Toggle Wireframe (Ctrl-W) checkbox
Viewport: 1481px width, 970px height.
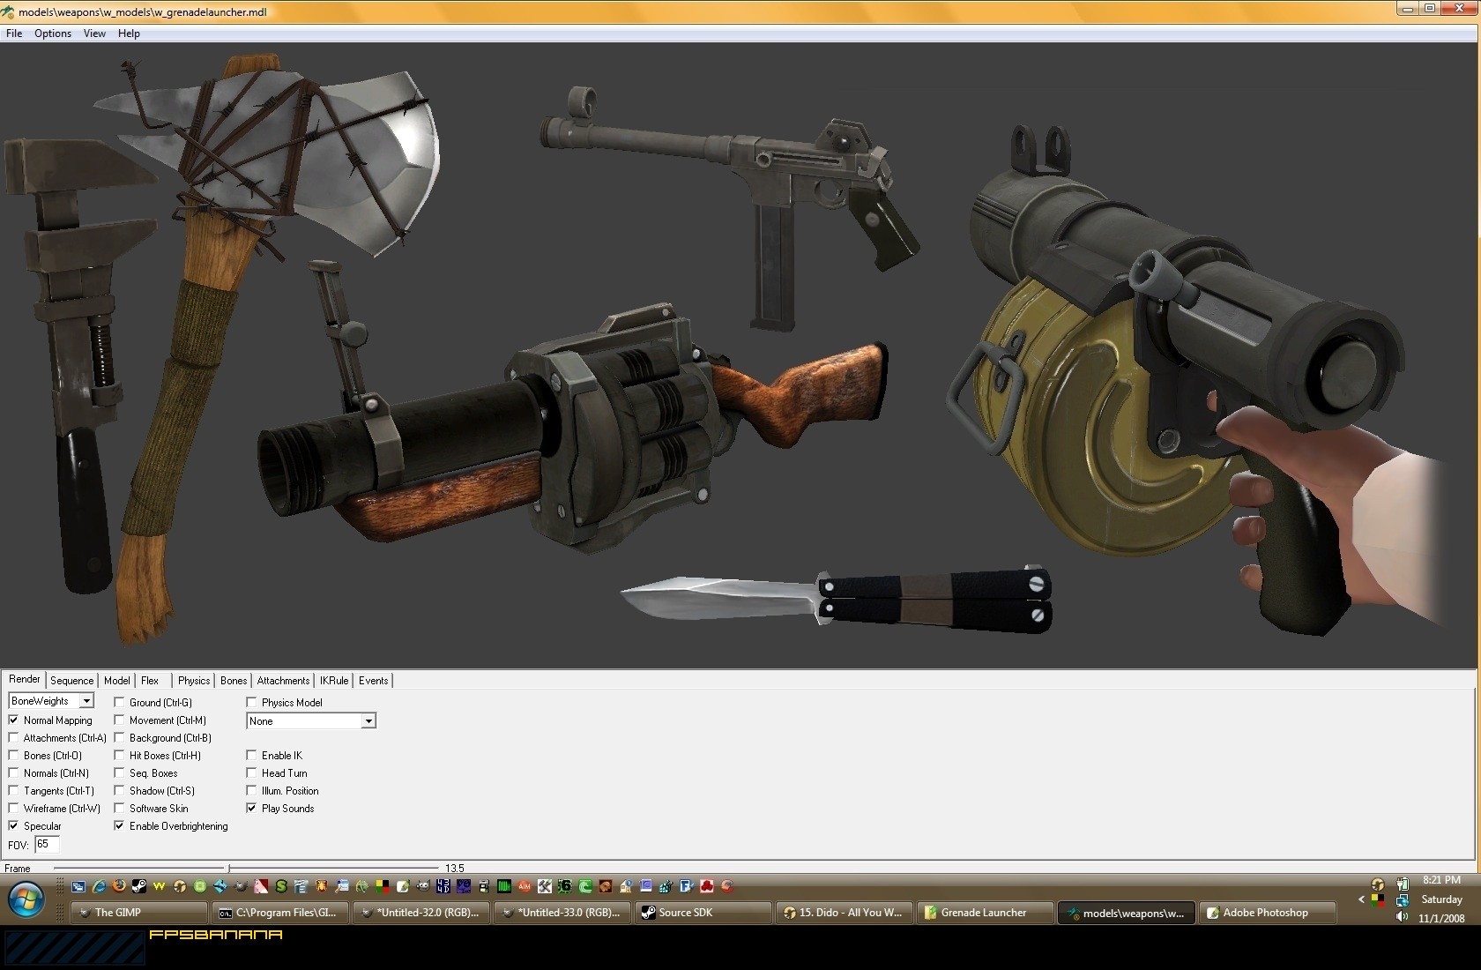tap(13, 808)
